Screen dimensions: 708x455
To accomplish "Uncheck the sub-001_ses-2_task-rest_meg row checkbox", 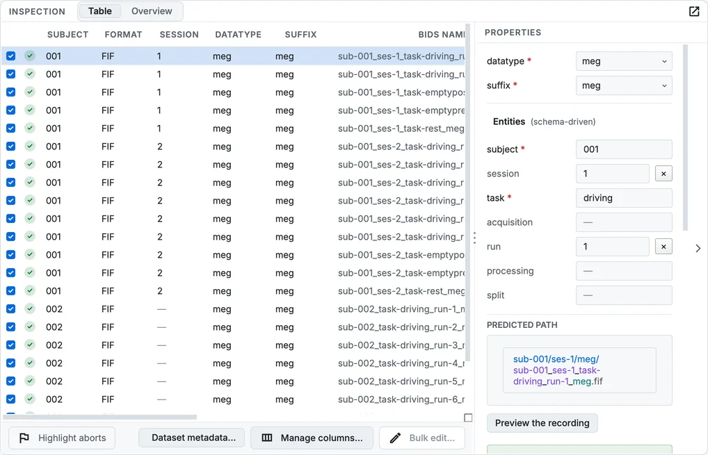I will point(11,290).
